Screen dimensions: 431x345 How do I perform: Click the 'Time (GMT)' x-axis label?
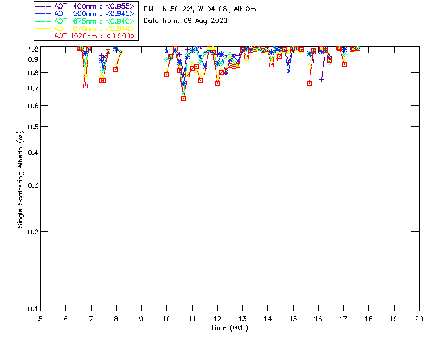pyautogui.click(x=230, y=327)
